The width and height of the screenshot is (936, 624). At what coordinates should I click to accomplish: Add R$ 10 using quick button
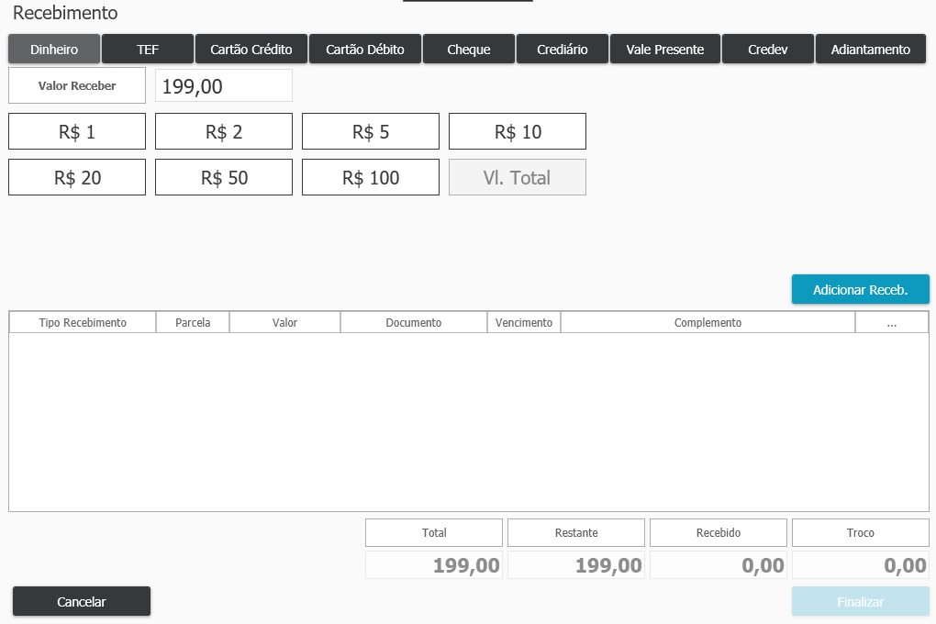coord(518,131)
